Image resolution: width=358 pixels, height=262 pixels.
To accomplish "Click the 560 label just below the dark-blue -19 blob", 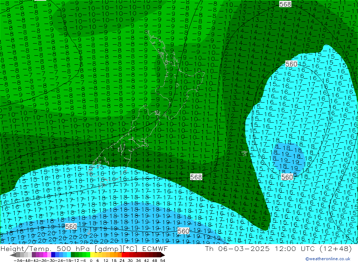I will click(x=287, y=177).
